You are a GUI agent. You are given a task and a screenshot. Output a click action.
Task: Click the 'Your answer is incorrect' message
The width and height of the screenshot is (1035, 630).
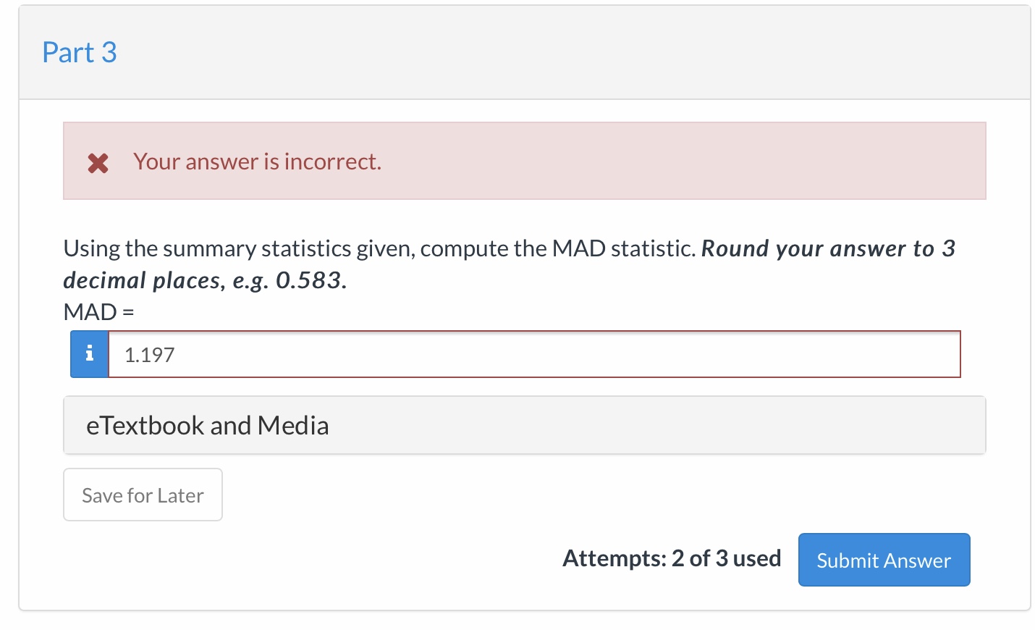(257, 161)
